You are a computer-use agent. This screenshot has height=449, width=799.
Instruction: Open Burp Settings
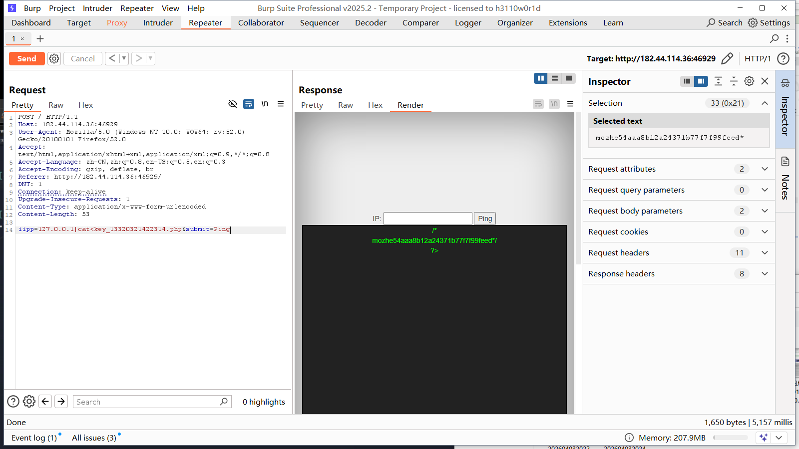(769, 23)
